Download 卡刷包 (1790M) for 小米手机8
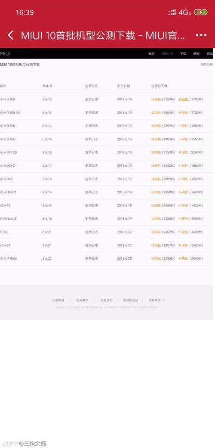This screenshot has height=448, width=215. tap(183, 100)
